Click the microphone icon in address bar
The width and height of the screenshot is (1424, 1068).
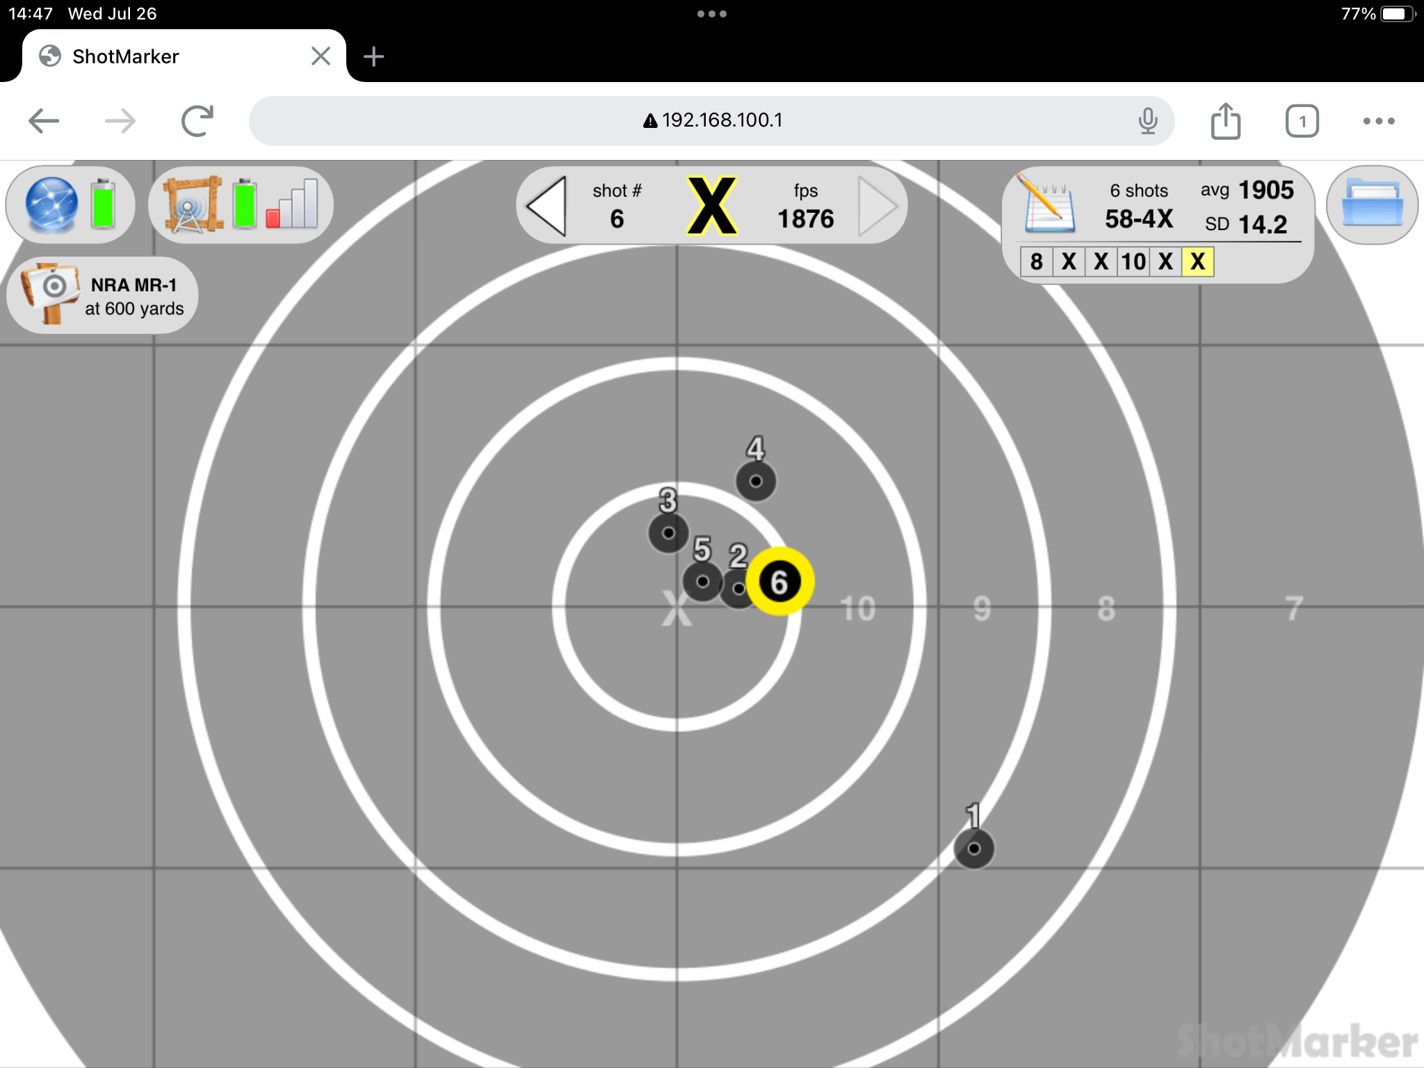pos(1147,121)
